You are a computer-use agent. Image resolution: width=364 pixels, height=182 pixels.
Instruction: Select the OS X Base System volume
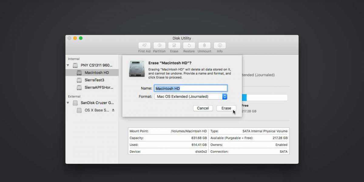[96, 110]
